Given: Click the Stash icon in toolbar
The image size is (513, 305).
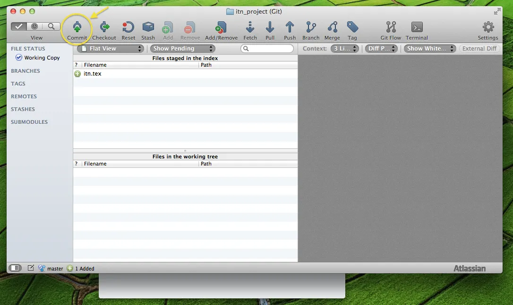Looking at the screenshot, I should click(148, 27).
